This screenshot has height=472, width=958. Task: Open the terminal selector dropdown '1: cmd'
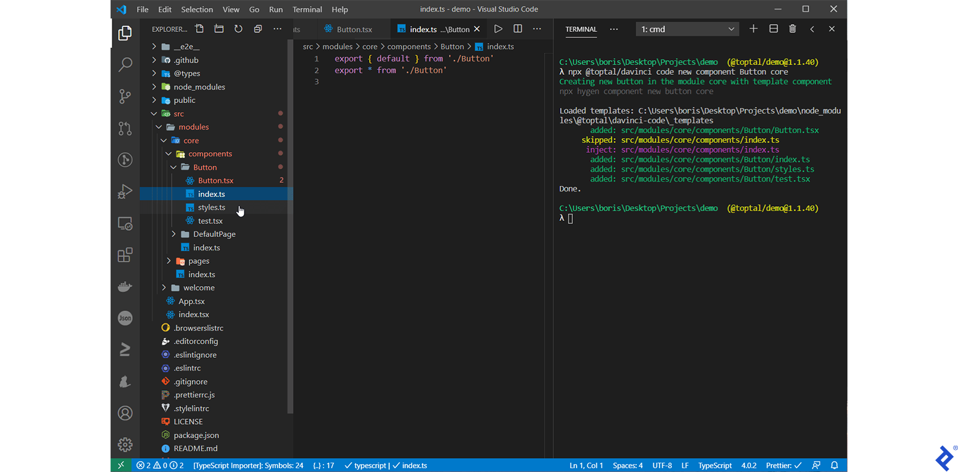point(687,29)
